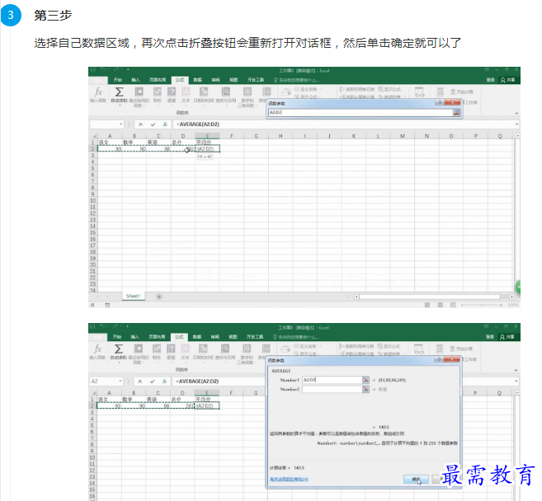Click cell 281 in second Excel image
This screenshot has width=542, height=501.
(182, 406)
